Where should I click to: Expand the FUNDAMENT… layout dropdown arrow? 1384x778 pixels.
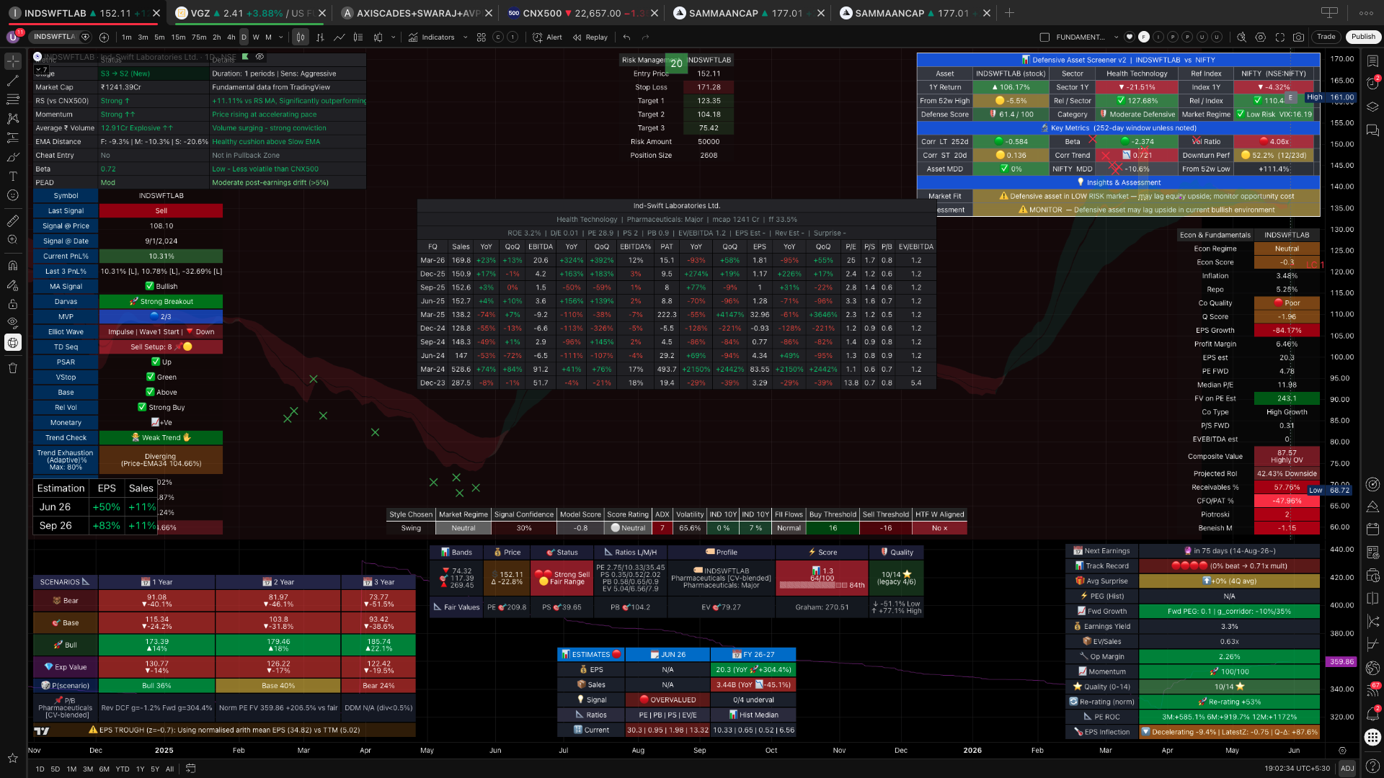click(1116, 37)
